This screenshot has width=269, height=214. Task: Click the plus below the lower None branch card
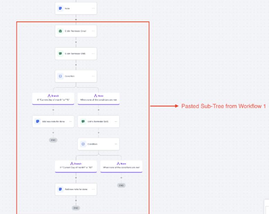coord(121,178)
